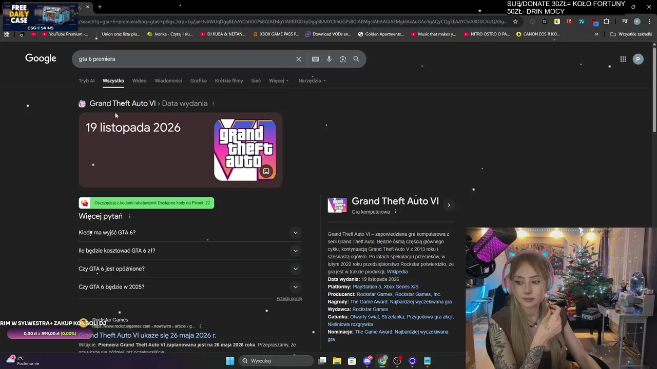The height and width of the screenshot is (369, 657).
Task: Switch to the Sieć tab
Action: (256, 80)
